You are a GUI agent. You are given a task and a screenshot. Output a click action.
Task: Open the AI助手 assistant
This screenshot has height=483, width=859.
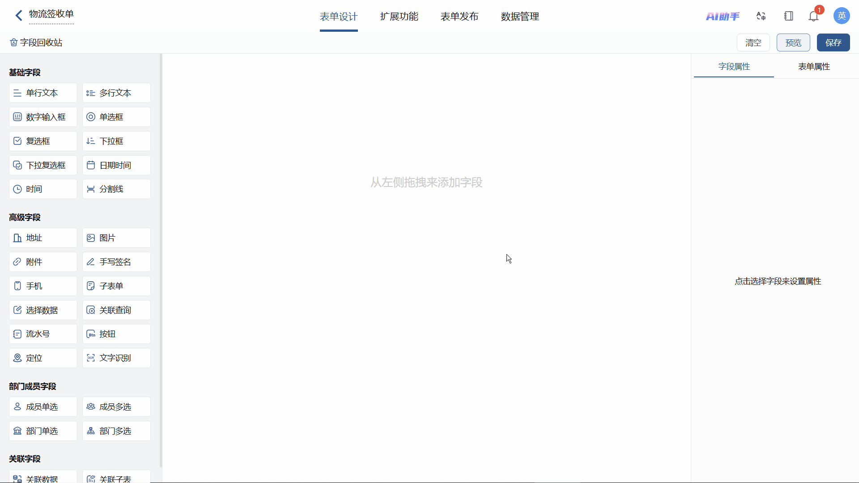click(x=723, y=17)
